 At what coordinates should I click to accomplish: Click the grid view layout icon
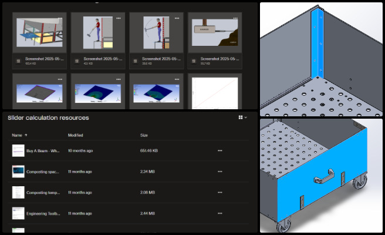pos(241,117)
